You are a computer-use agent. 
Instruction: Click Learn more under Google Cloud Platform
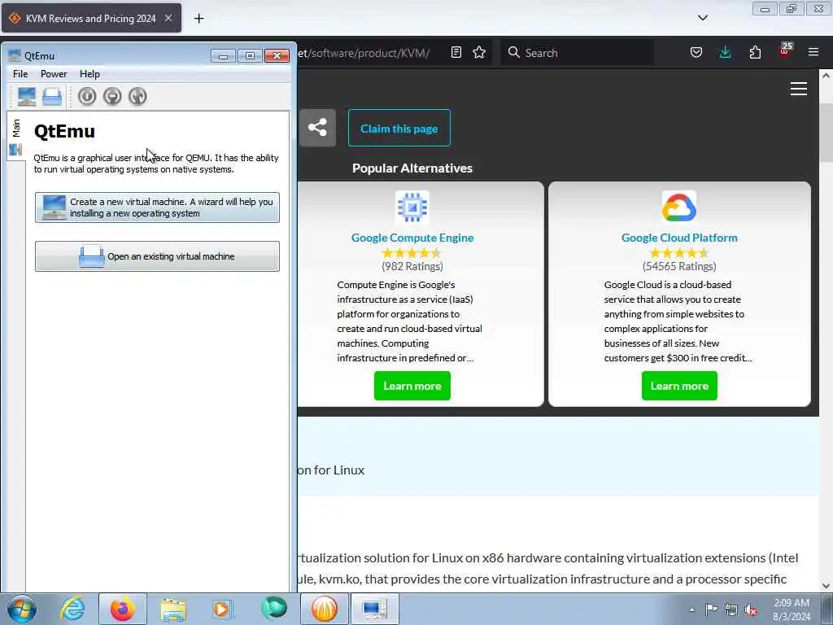(x=679, y=386)
